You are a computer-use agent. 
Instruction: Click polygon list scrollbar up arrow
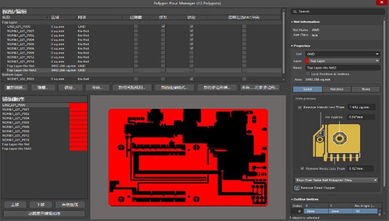click(283, 10)
